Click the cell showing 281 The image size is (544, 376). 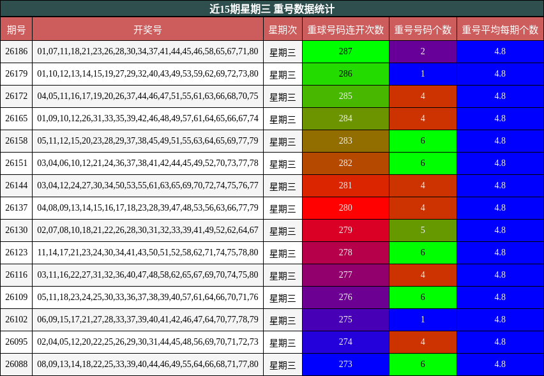coord(345,186)
